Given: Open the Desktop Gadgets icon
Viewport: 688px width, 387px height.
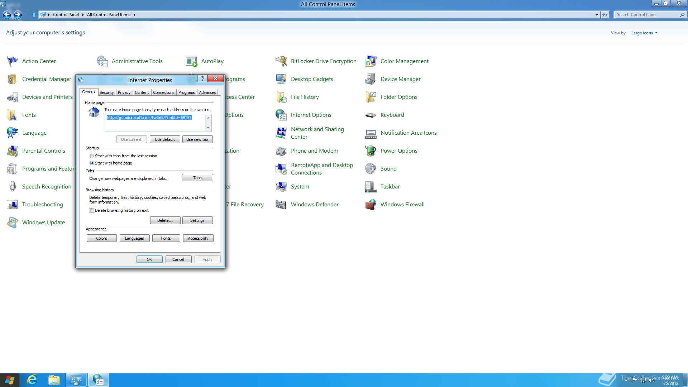Looking at the screenshot, I should [x=281, y=79].
